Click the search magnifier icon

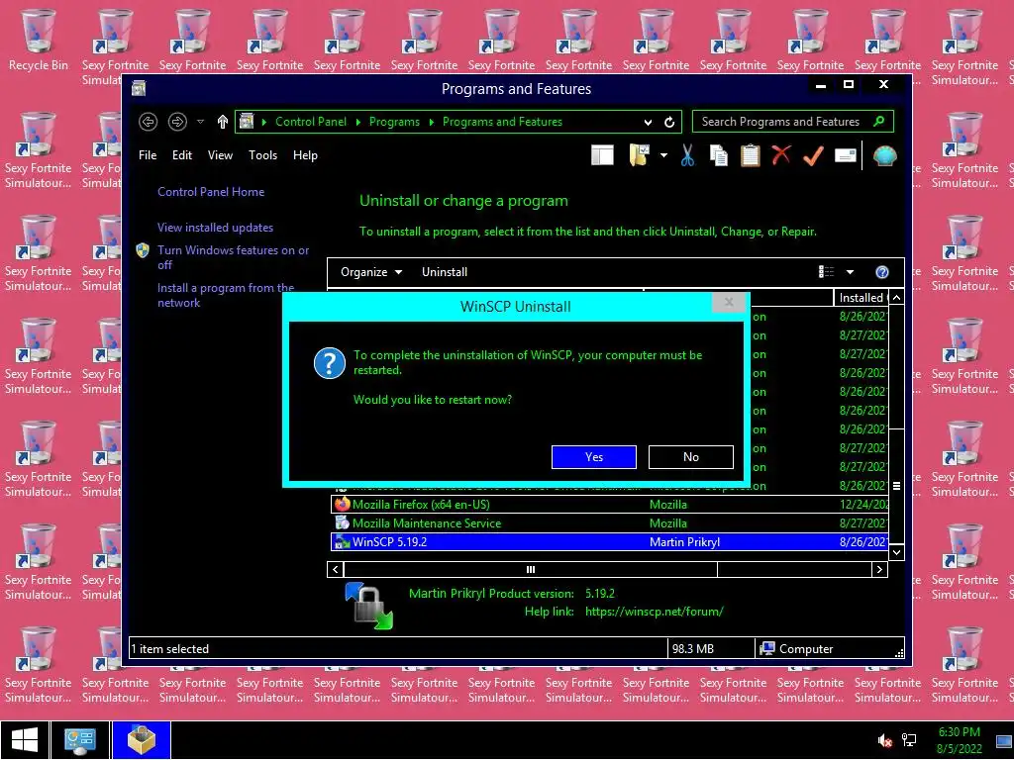click(x=878, y=121)
